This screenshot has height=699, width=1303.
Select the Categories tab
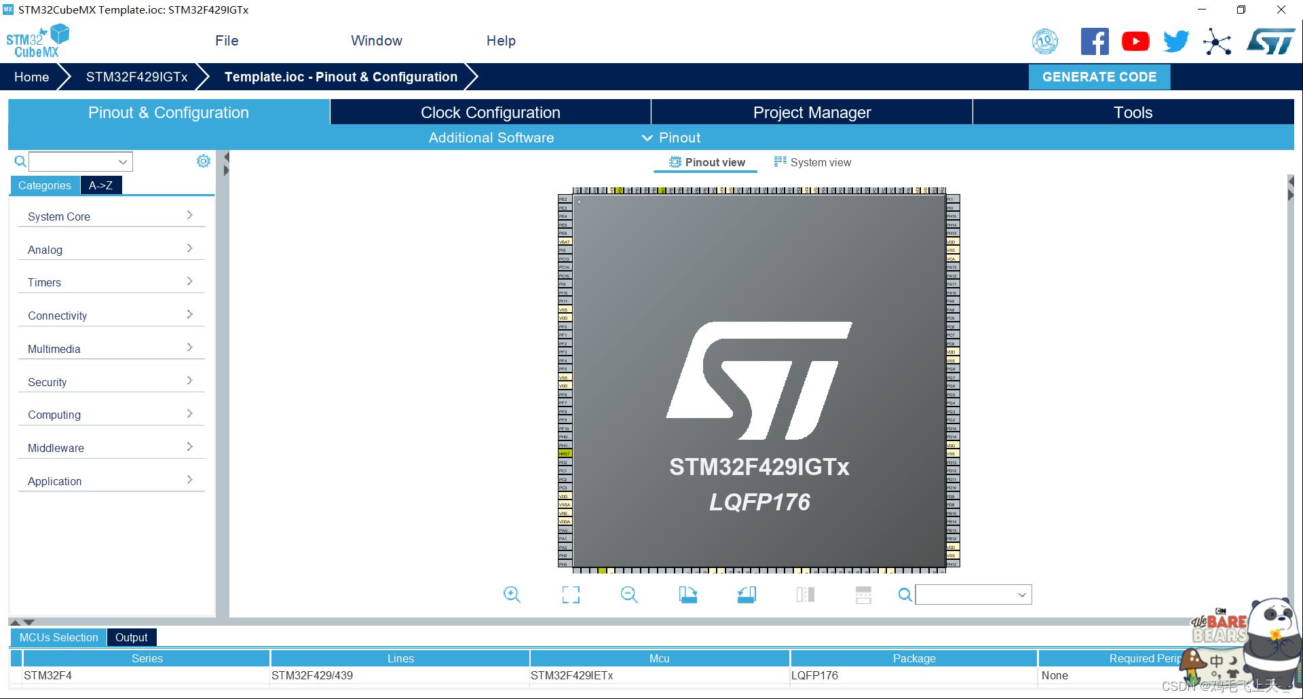45,185
